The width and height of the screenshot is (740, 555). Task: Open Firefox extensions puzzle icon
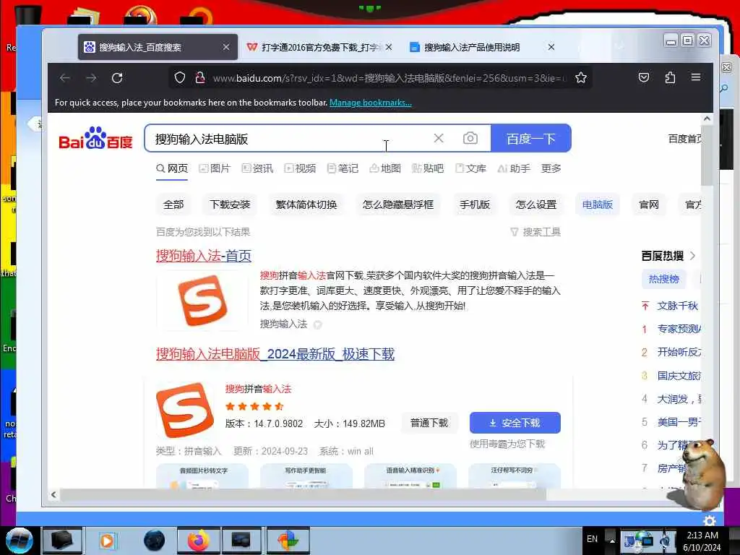[x=670, y=77]
